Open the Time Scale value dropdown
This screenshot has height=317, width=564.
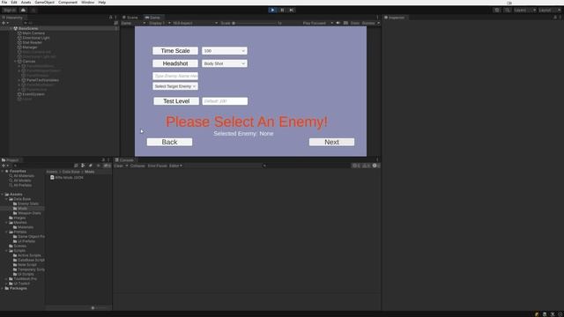click(225, 51)
